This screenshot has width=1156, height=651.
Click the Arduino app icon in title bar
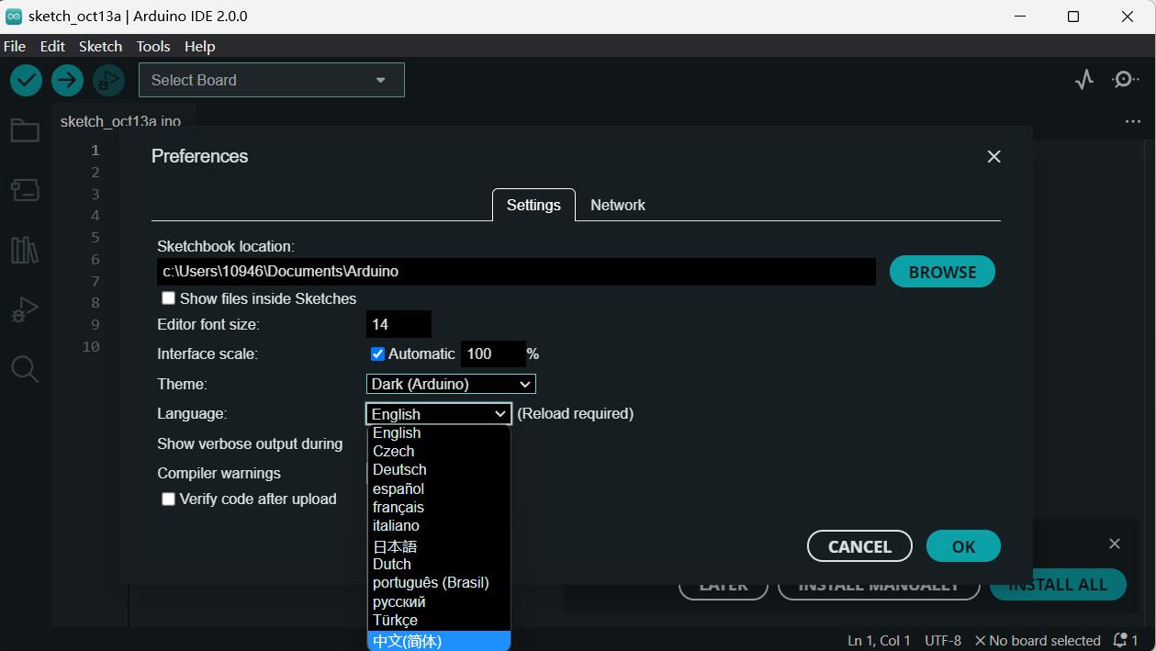tap(14, 17)
